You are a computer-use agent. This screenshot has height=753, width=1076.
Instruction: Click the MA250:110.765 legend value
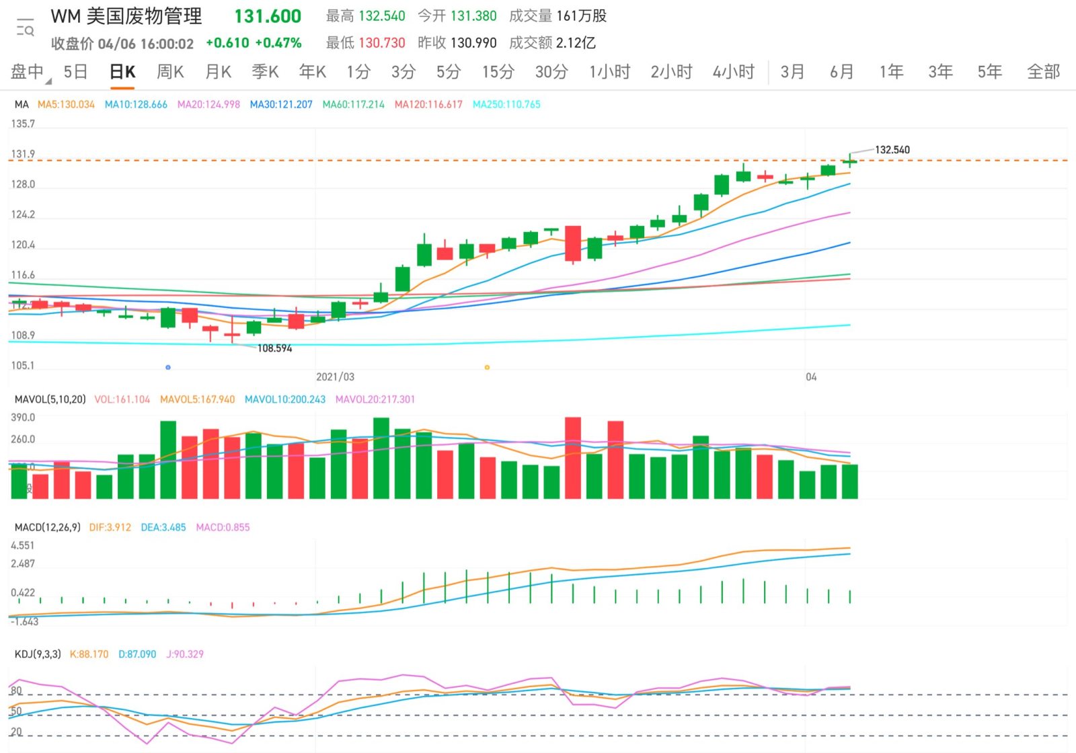coord(506,104)
